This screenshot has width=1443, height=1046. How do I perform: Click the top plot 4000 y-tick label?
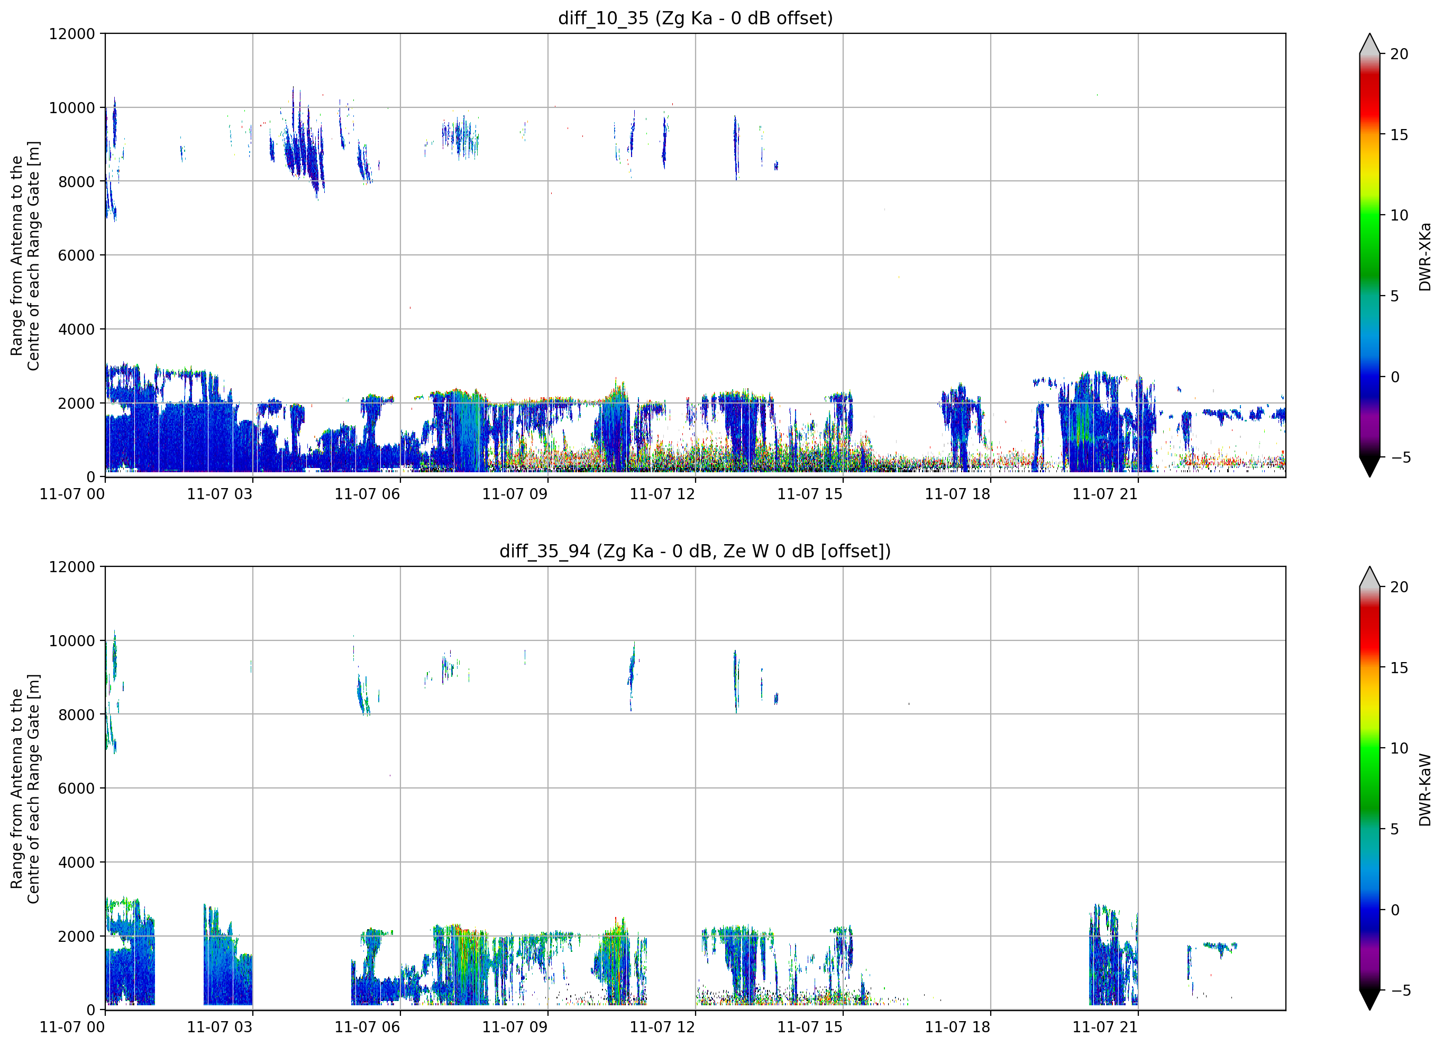(76, 329)
